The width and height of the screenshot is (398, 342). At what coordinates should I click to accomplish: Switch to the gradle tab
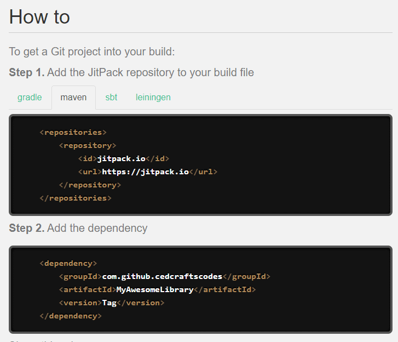(30, 98)
